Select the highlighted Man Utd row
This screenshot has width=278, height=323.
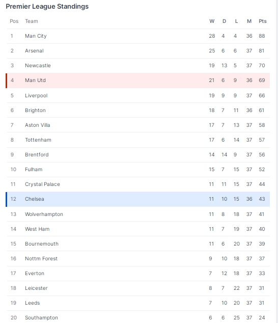(x=138, y=80)
